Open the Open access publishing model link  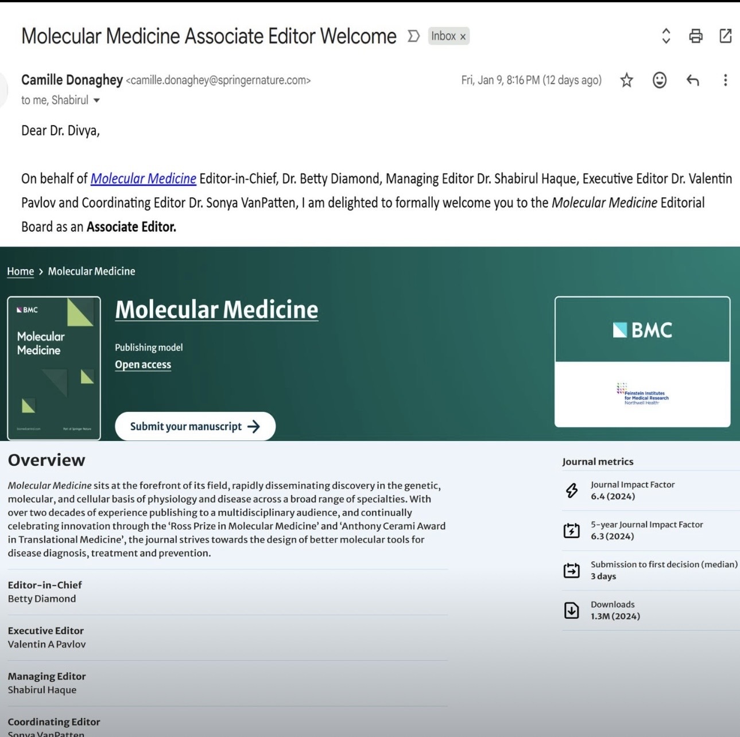click(143, 365)
